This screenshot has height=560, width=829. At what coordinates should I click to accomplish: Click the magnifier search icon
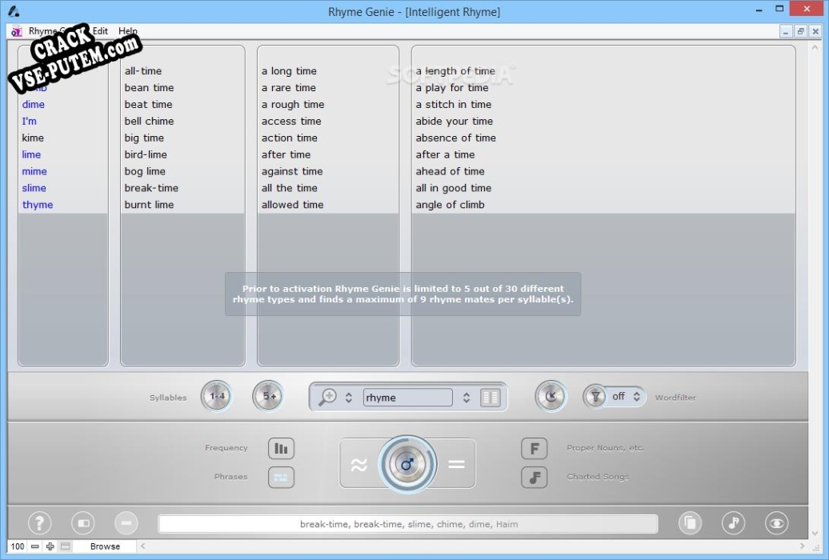(x=327, y=398)
